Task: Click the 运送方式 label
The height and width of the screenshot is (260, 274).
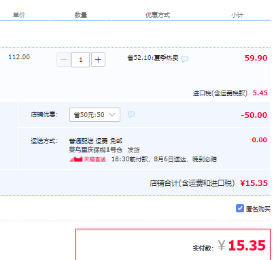Action: coord(44,141)
